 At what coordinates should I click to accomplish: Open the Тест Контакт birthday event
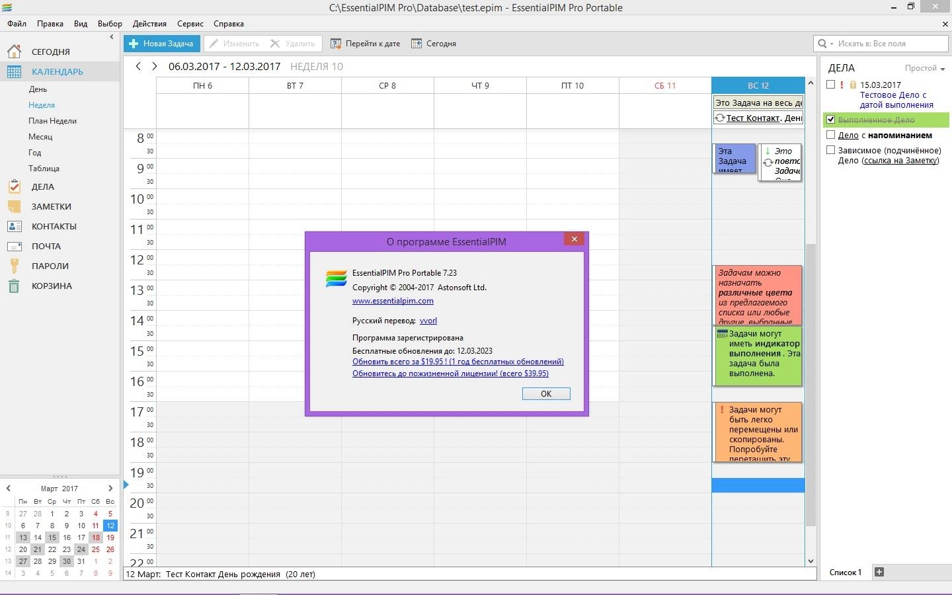click(758, 118)
